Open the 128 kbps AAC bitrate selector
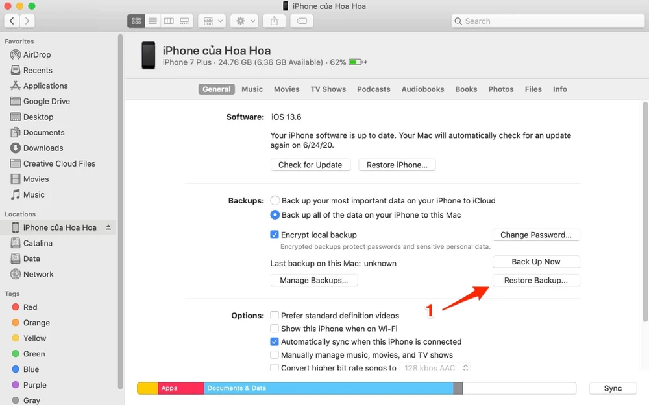Screen dimensions: 649x405 [436, 367]
